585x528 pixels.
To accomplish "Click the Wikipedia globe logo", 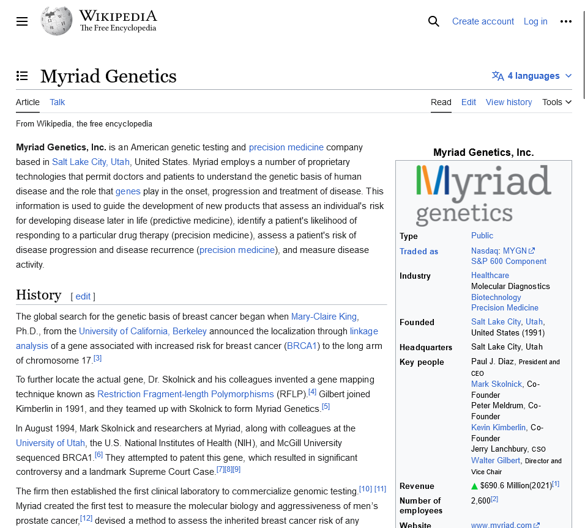I will point(56,21).
